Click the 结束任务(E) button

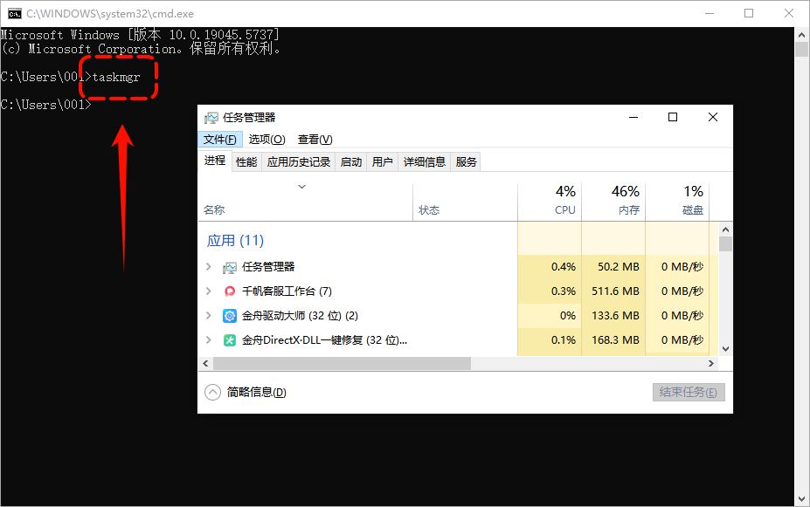tap(689, 393)
